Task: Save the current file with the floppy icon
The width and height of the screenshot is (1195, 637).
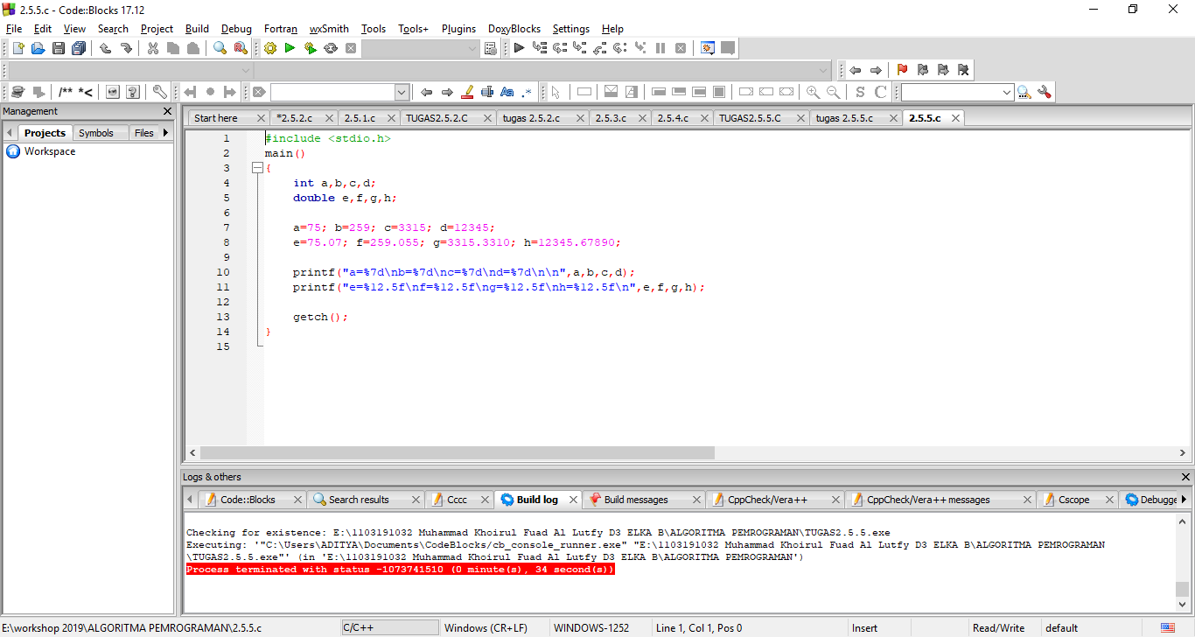Action: (59, 48)
